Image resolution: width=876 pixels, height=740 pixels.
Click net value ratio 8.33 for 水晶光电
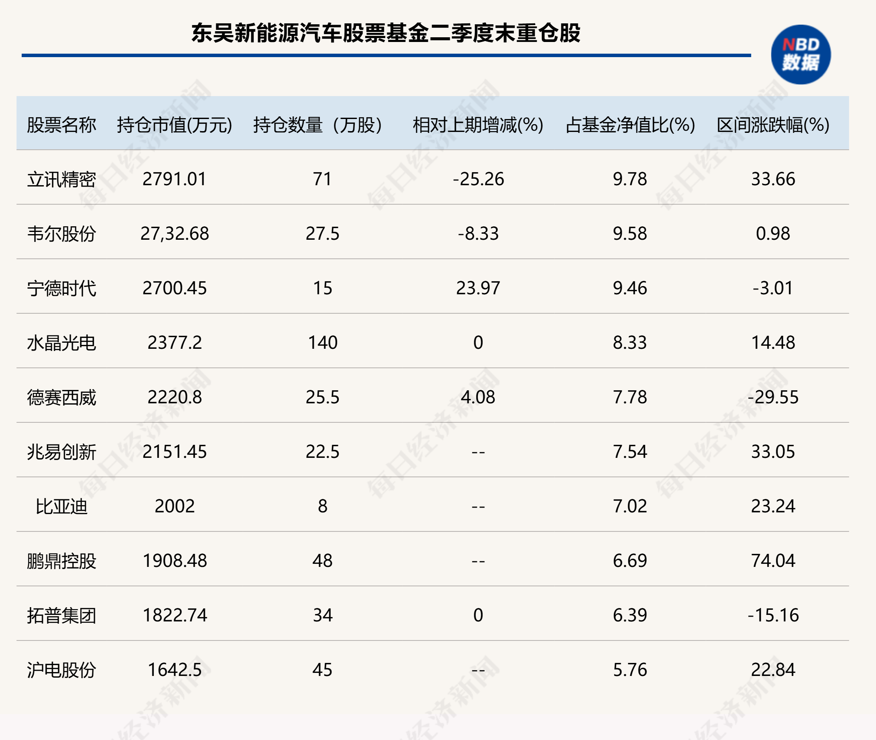(630, 343)
